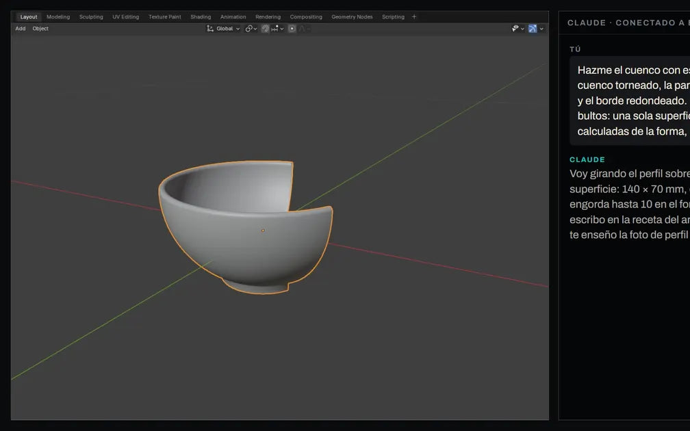Screen dimensions: 690x431
Task: Switch to the Geometry Nodes workspace
Action: pyautogui.click(x=352, y=16)
